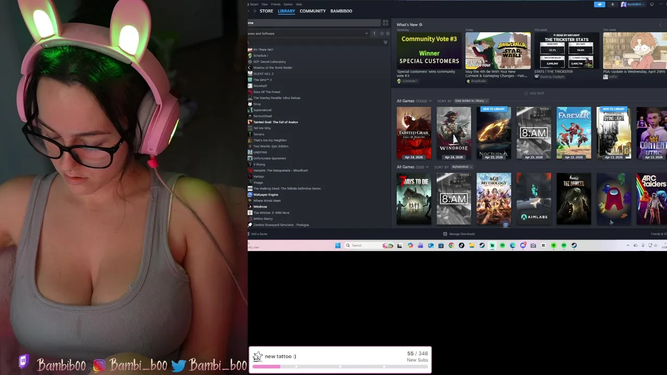Select Terraria in the game list
The width and height of the screenshot is (667, 375).
click(x=258, y=134)
